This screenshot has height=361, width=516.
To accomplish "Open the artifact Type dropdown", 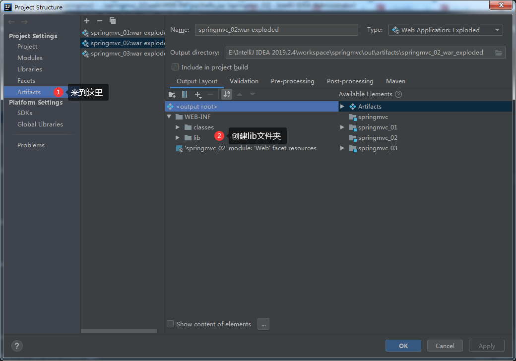I will (446, 30).
